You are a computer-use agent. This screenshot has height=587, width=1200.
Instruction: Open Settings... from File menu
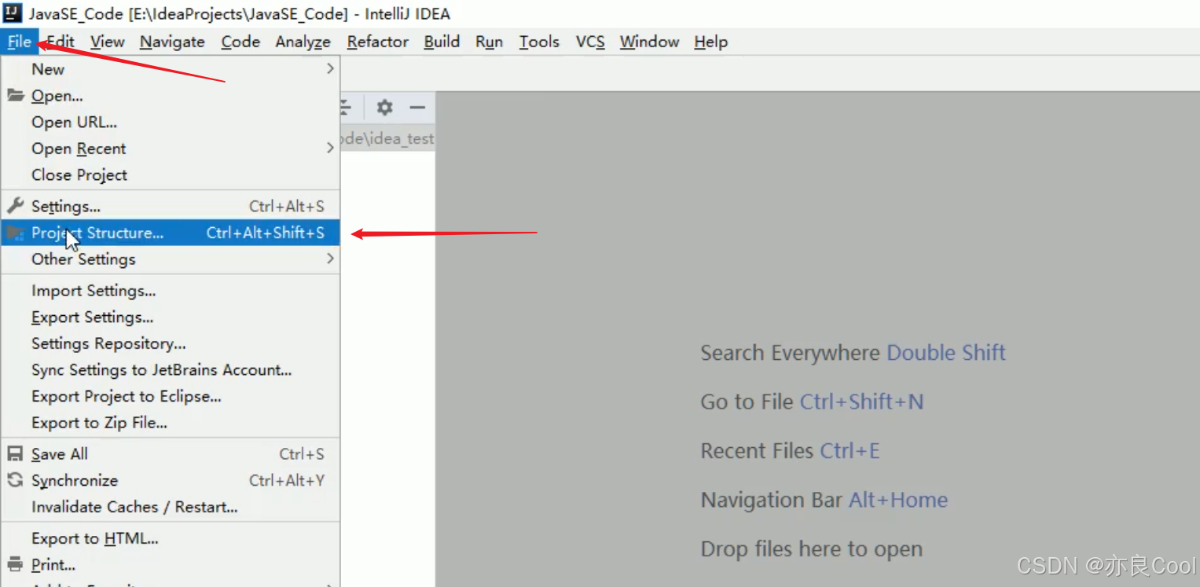(x=171, y=207)
